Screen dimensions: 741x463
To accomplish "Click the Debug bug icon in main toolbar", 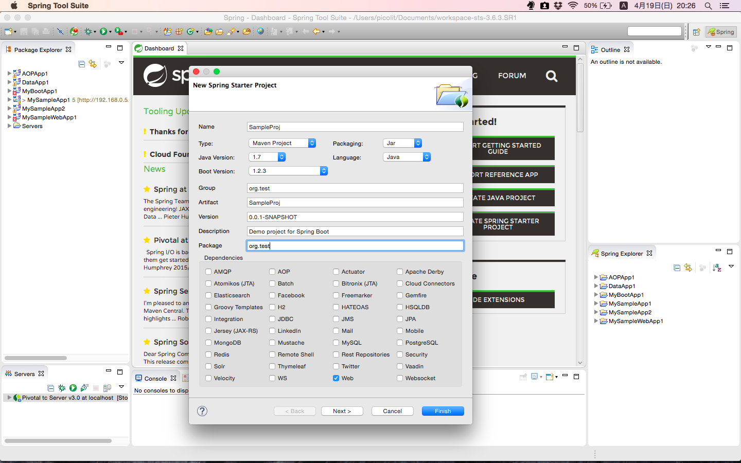I will click(89, 32).
